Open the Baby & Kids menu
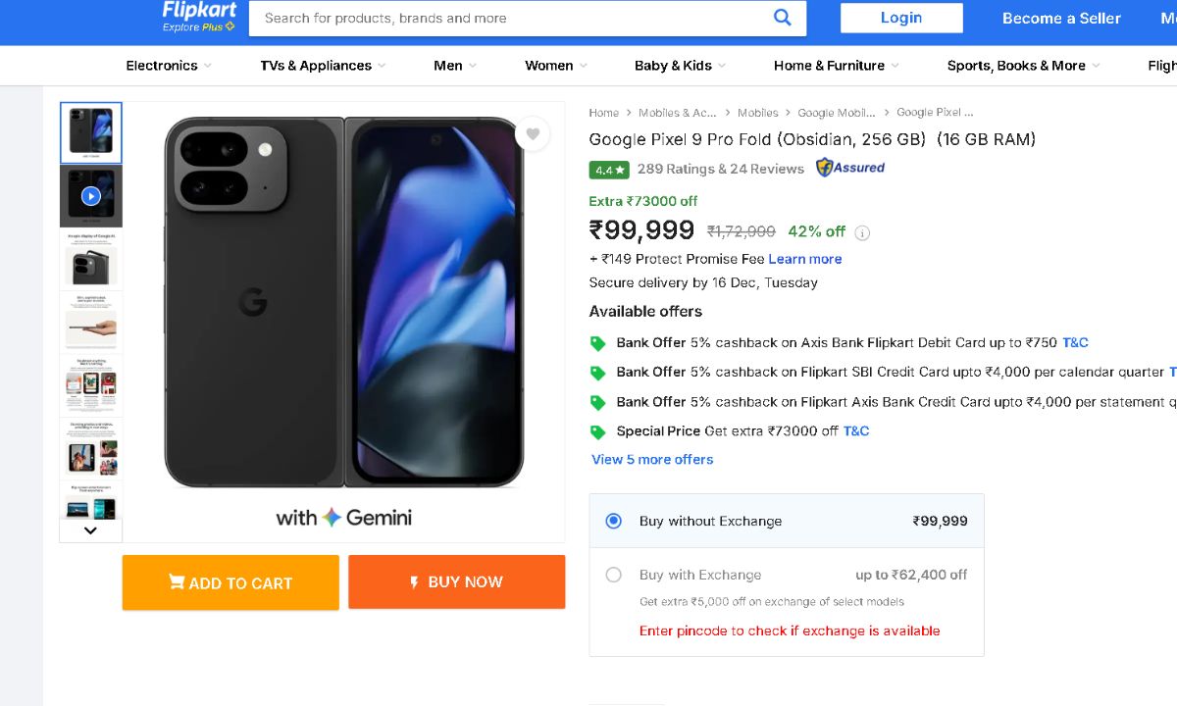Viewport: 1177px width, 706px height. click(x=680, y=66)
